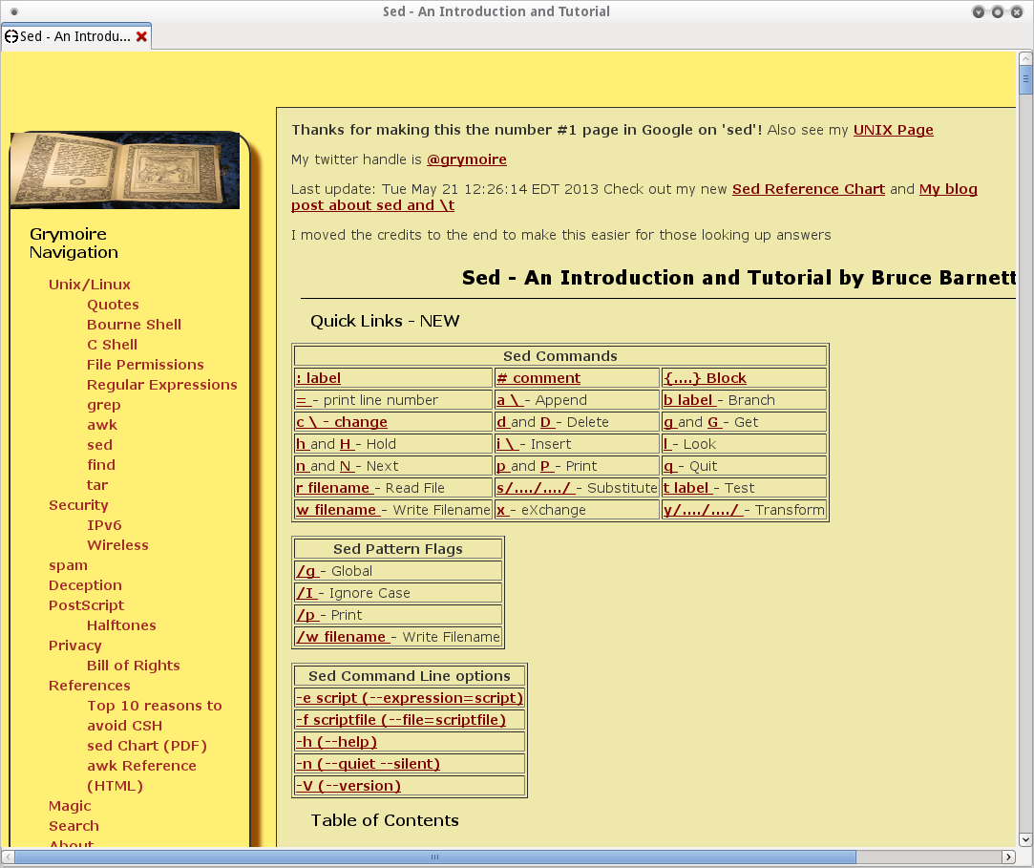This screenshot has height=868, width=1034.
Task: Click the # comment quick link
Action: click(538, 378)
